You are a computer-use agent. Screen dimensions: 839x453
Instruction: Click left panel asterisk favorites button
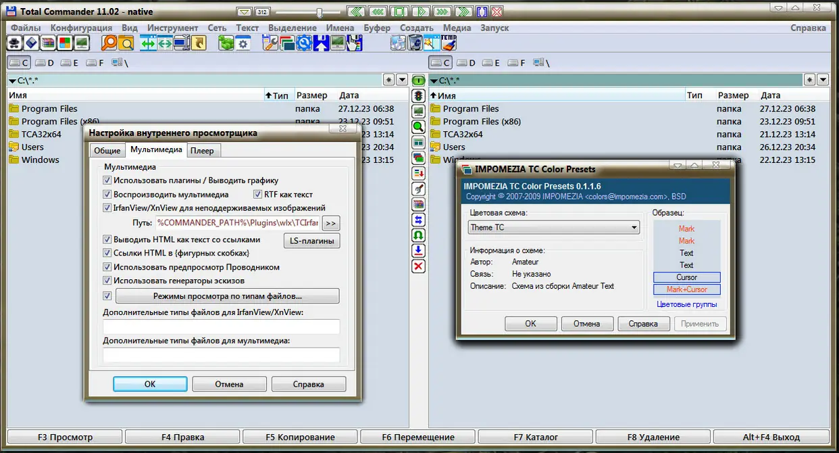389,80
